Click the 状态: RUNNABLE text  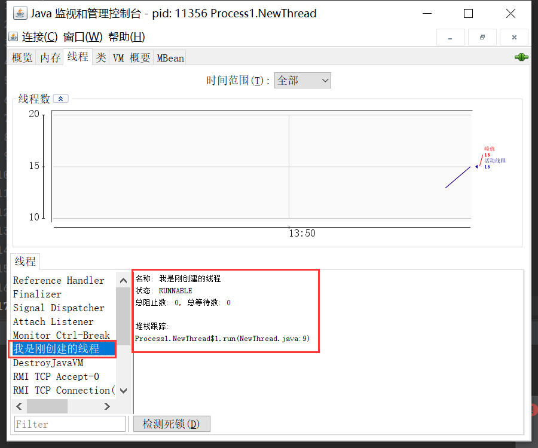click(164, 291)
